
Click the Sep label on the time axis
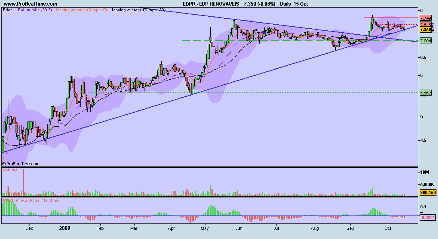click(x=350, y=228)
